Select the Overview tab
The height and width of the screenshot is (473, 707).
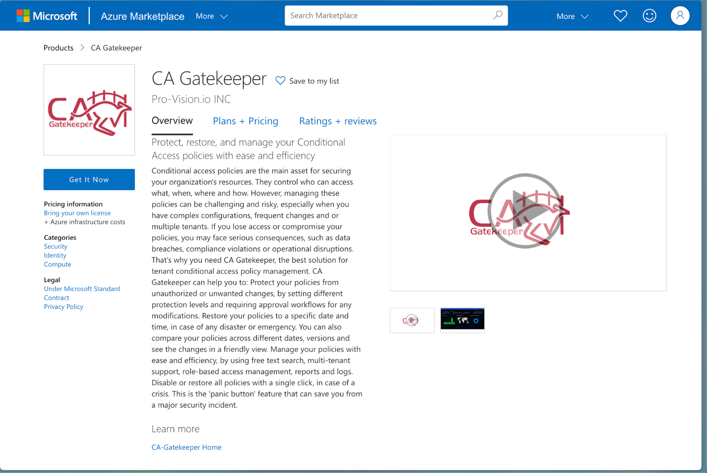(172, 121)
